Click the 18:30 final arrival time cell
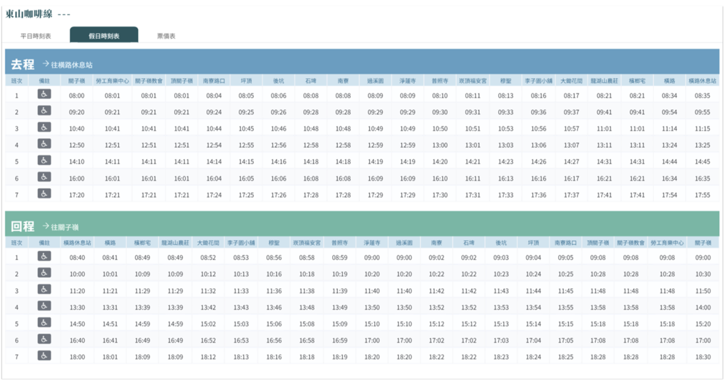The image size is (725, 384). point(703,357)
